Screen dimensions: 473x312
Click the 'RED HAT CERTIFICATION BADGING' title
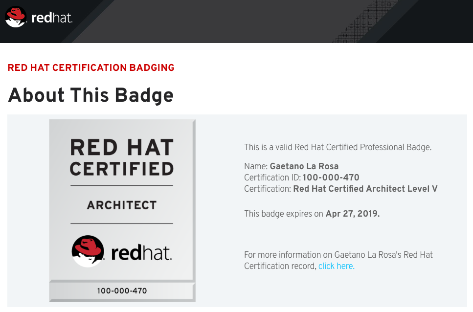[91, 67]
